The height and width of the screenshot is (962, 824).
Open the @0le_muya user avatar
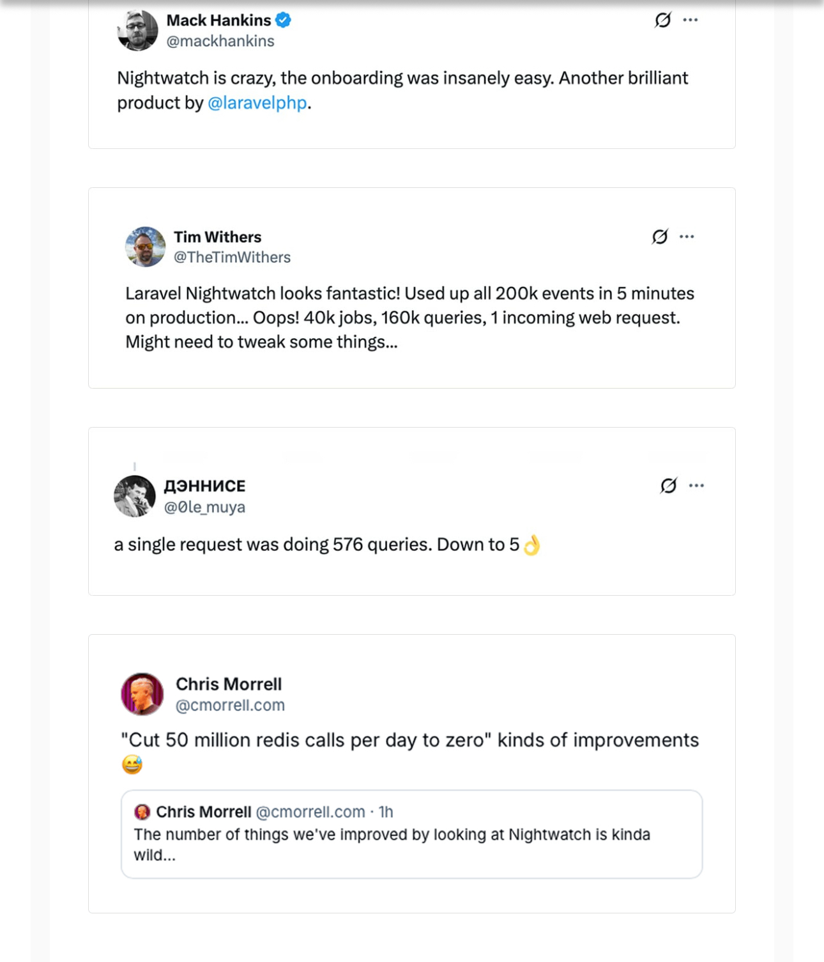coord(135,496)
